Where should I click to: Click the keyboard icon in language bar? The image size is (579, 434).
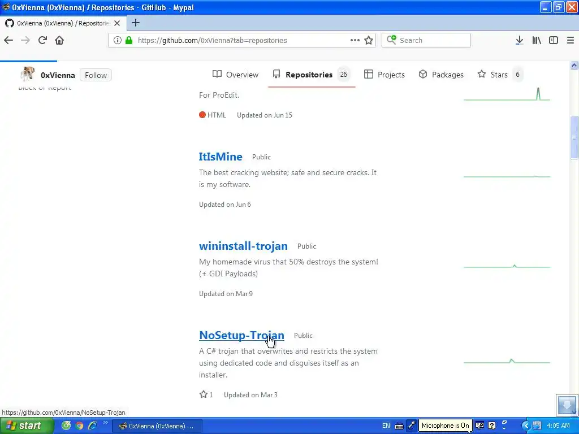(399, 426)
